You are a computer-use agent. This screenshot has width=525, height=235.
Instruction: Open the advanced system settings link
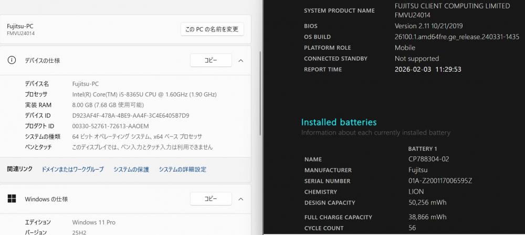[183, 169]
